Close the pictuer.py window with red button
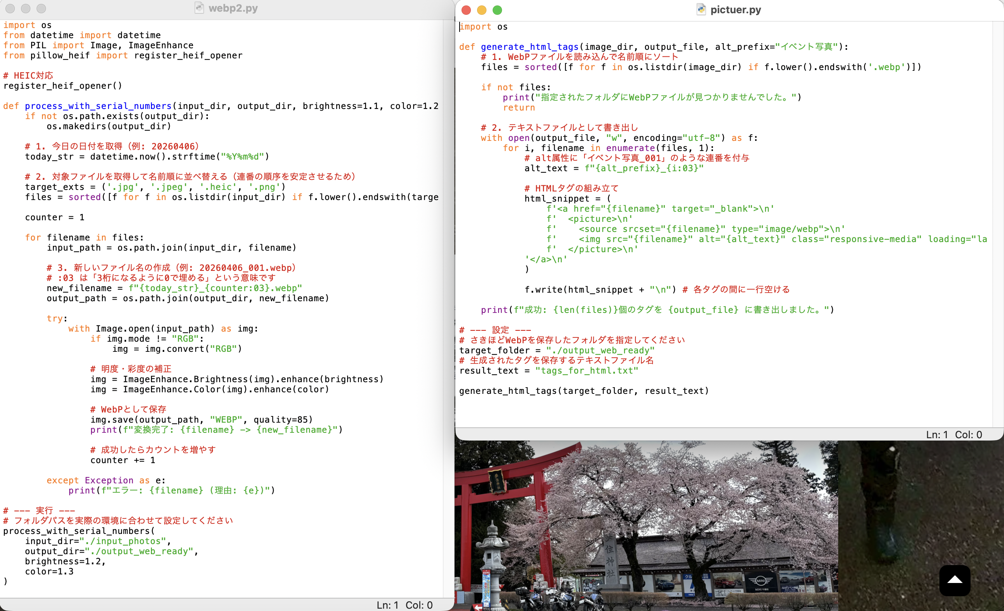Image resolution: width=1004 pixels, height=611 pixels. click(x=466, y=10)
